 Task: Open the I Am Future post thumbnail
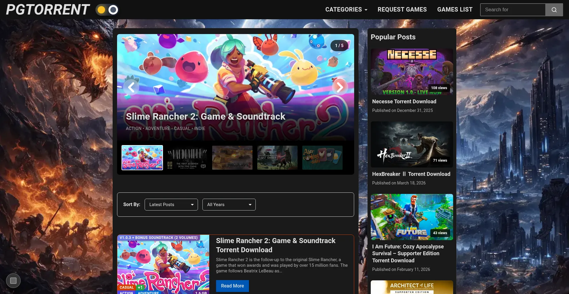point(412,217)
